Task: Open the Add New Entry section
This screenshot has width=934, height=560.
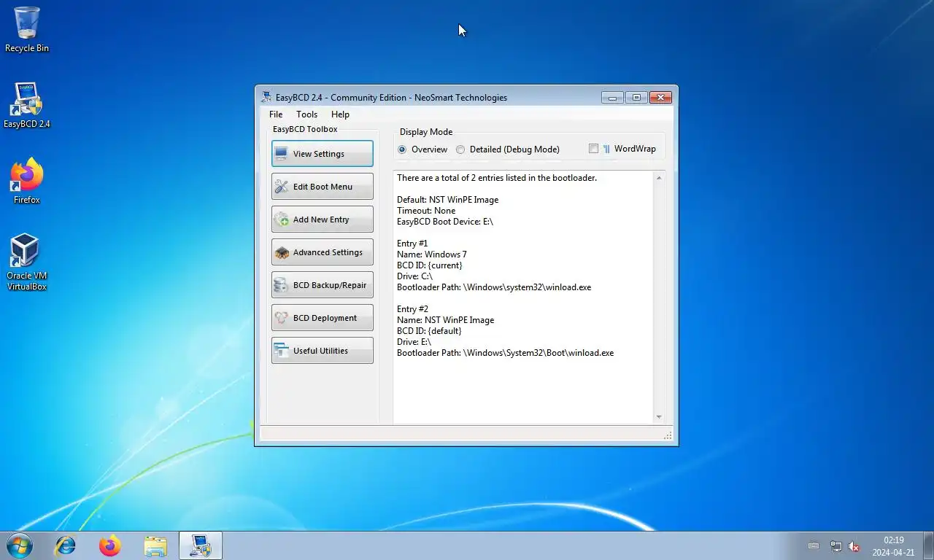Action: click(x=322, y=219)
